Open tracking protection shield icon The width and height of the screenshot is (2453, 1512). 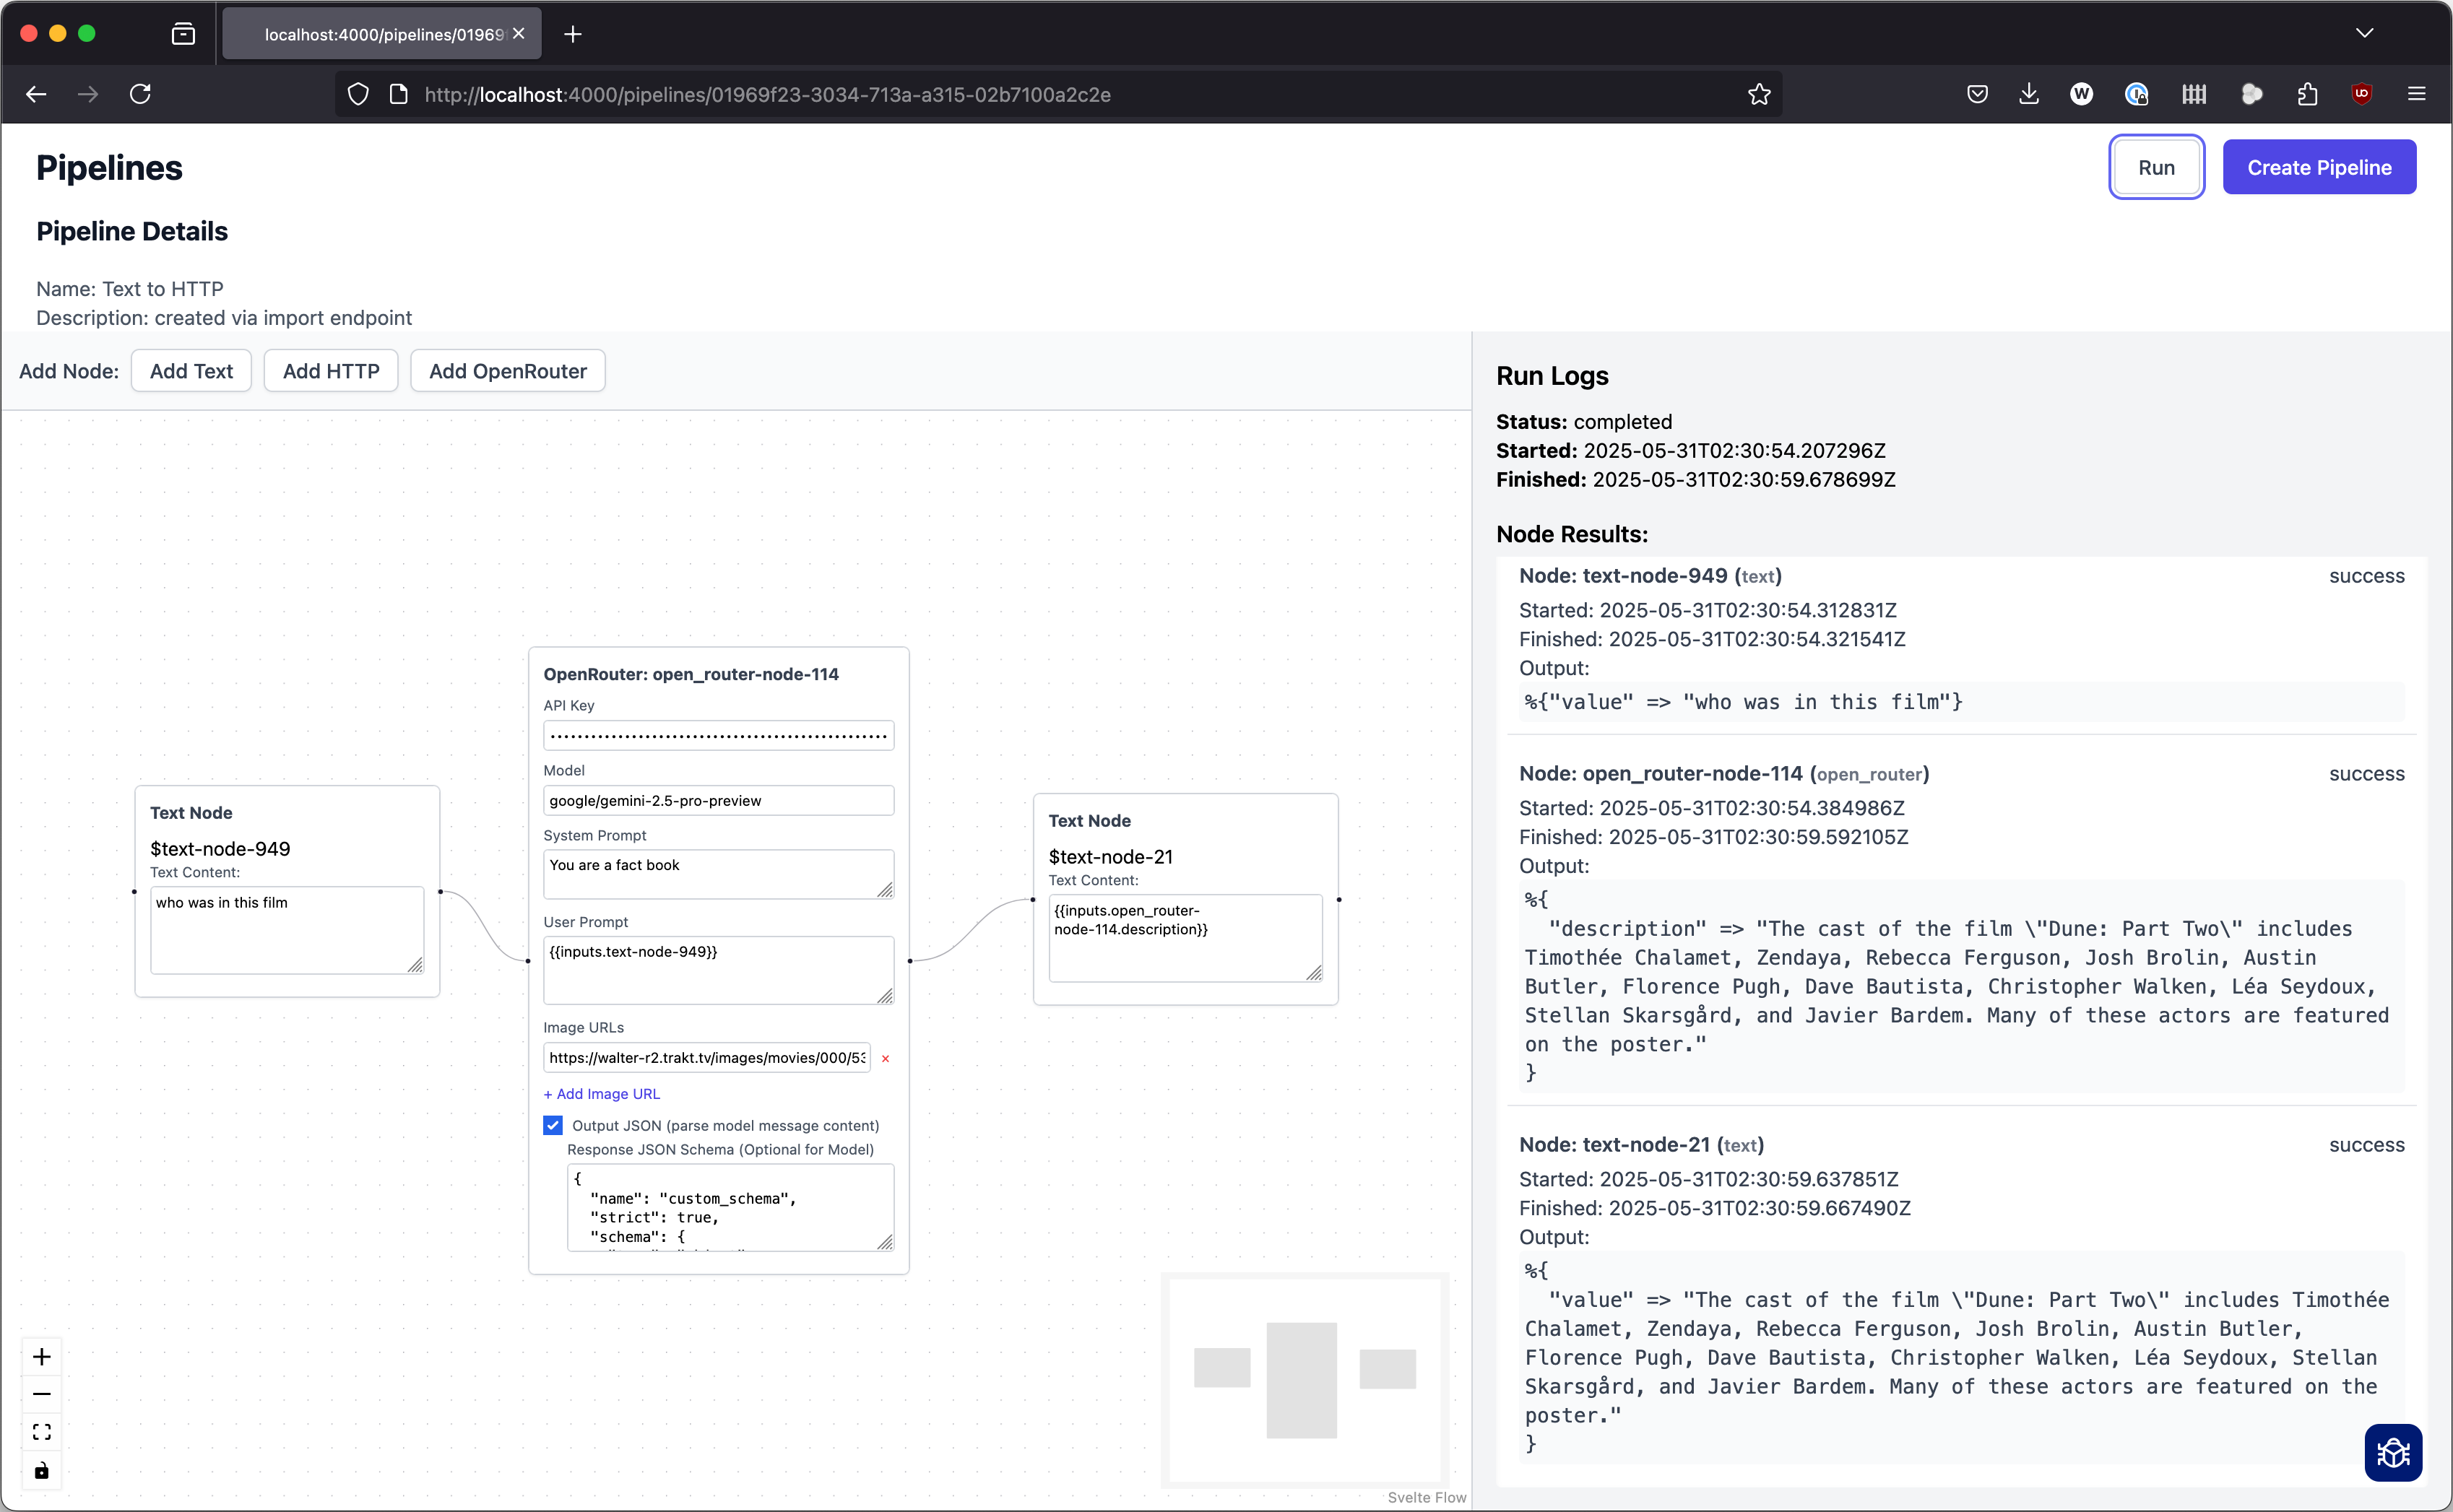pos(358,94)
